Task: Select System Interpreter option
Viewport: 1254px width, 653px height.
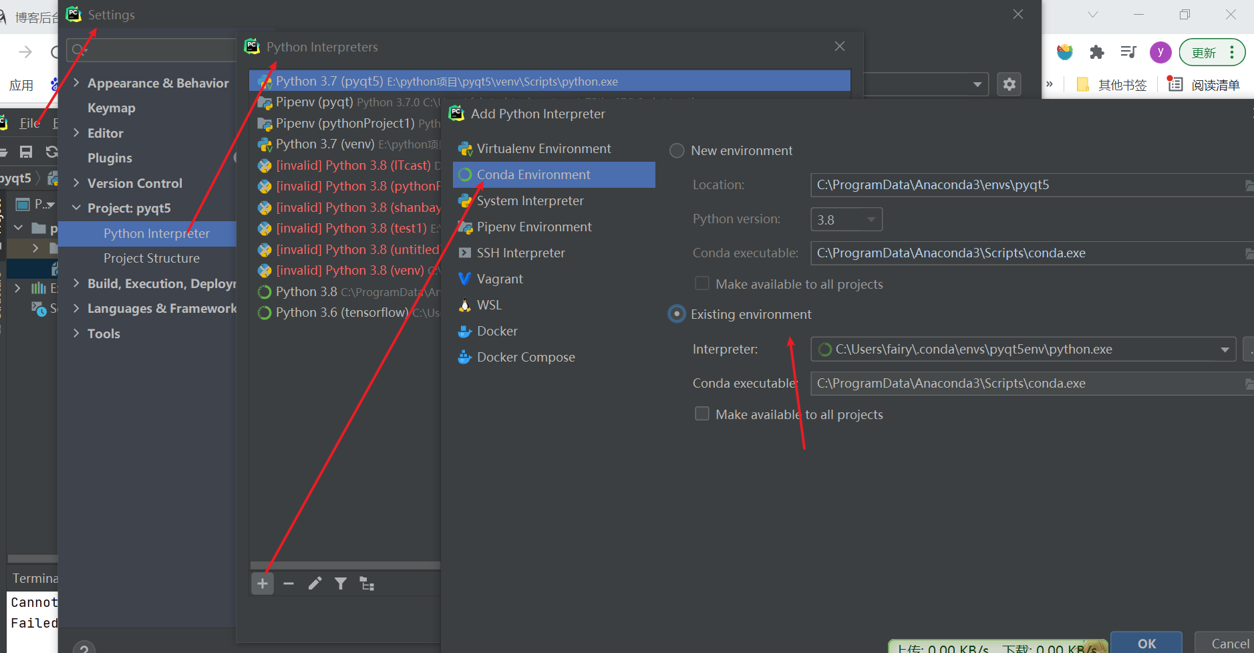Action: pos(554,201)
